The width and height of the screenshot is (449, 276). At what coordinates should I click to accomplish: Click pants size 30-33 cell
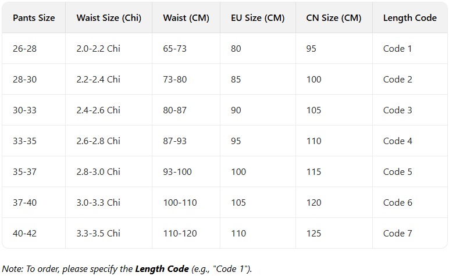[24, 110]
